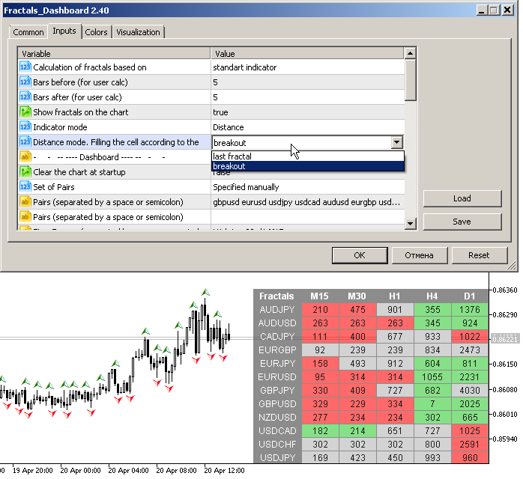This screenshot has height=479, width=523.
Task: Click the Value column header
Action: pyautogui.click(x=307, y=54)
